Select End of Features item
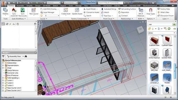The width and height of the screenshot is (178, 100). pos(13,75)
